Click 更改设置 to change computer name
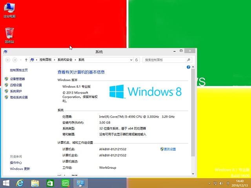 tap(170, 149)
